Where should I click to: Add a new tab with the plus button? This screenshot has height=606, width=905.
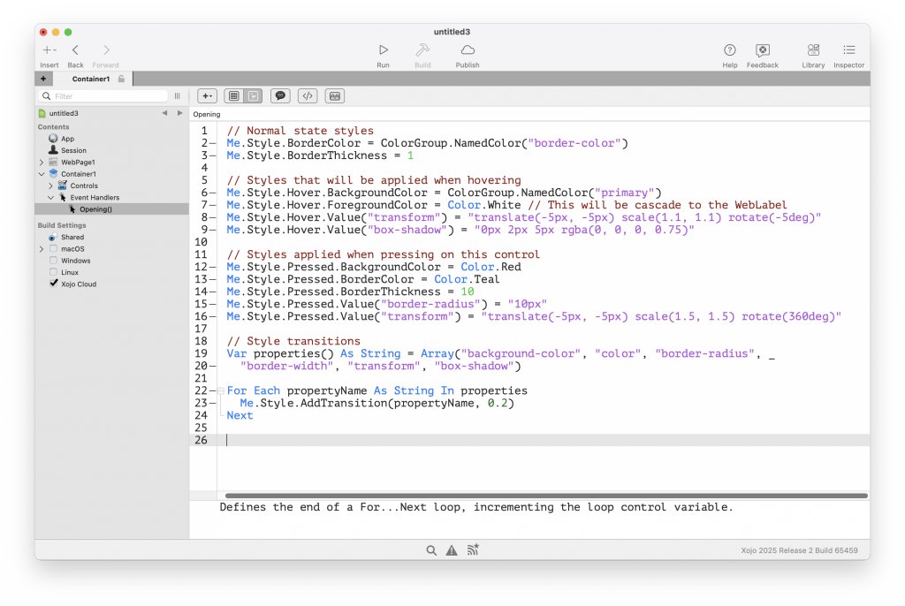(43, 79)
